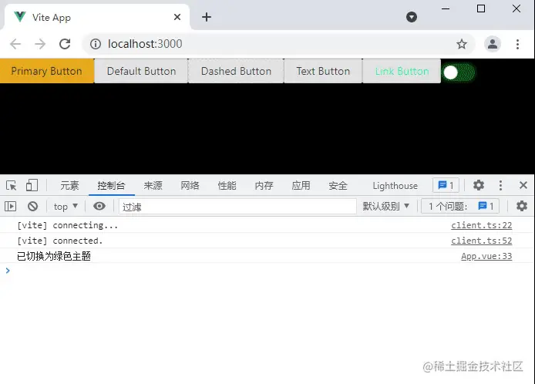Open DevTools settings gear
This screenshot has width=535, height=384.
pos(479,185)
